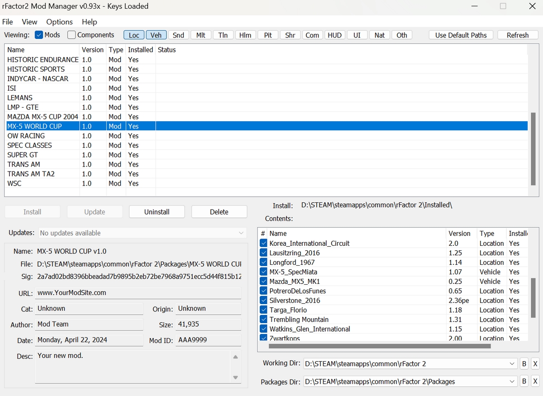
Task: Toggle the Mods viewing checkbox
Action: click(x=39, y=35)
